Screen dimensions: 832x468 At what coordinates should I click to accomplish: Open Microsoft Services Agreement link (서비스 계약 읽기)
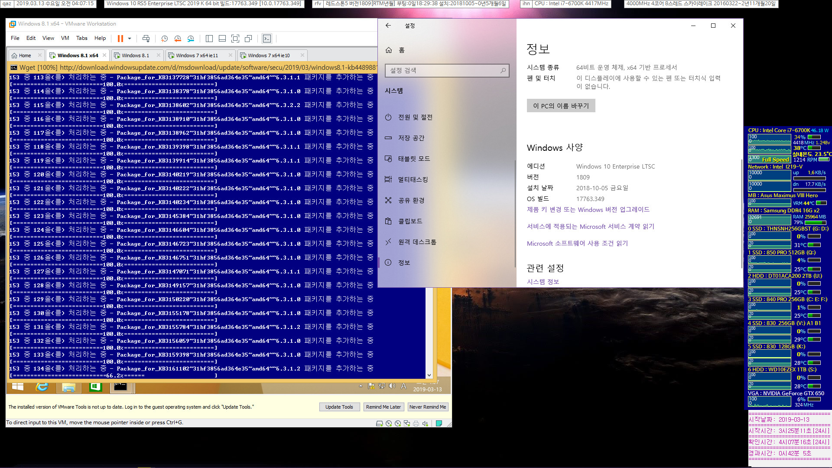tap(591, 227)
